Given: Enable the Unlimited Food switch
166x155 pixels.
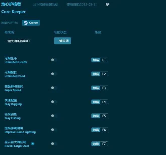Looking at the screenshot, I should pos(54,74).
